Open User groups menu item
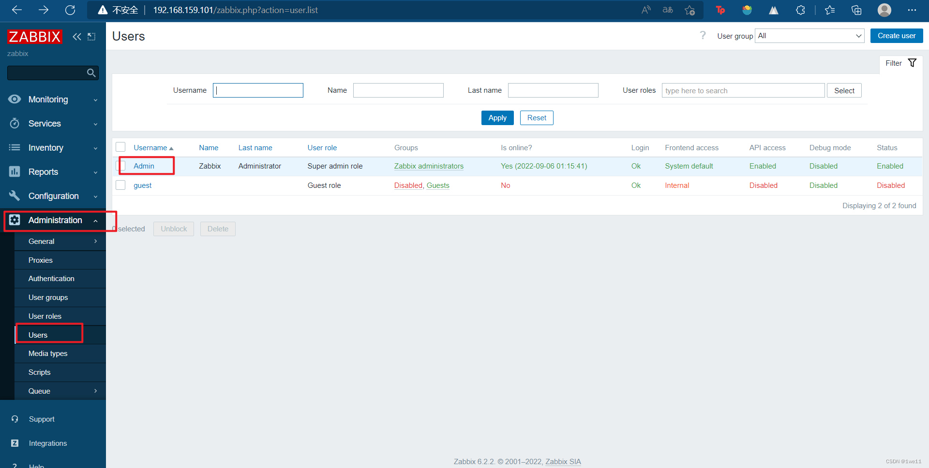Screen dimensions: 929x468 pyautogui.click(x=60, y=298)
